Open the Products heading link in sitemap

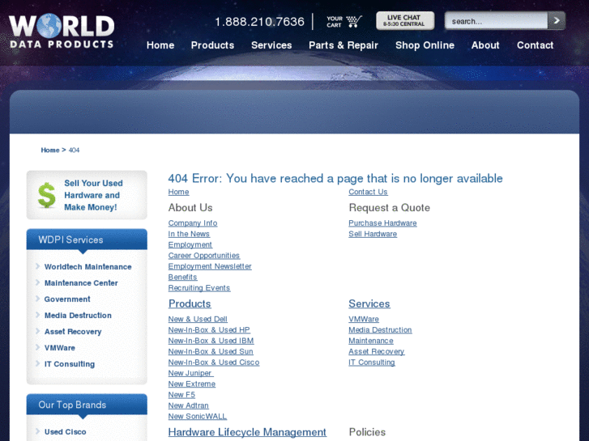point(190,303)
